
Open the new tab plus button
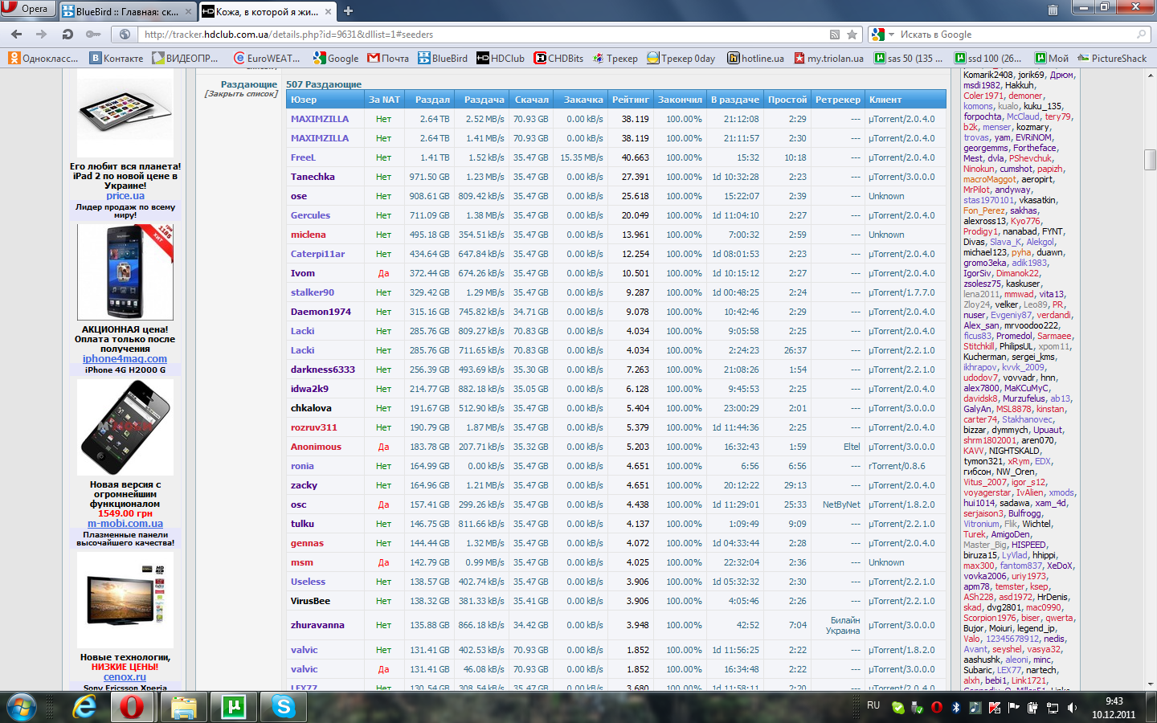pyautogui.click(x=348, y=11)
